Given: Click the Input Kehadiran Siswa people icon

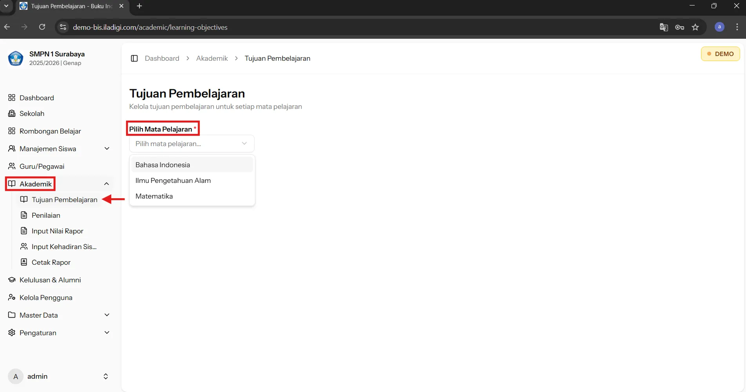Looking at the screenshot, I should pyautogui.click(x=24, y=246).
